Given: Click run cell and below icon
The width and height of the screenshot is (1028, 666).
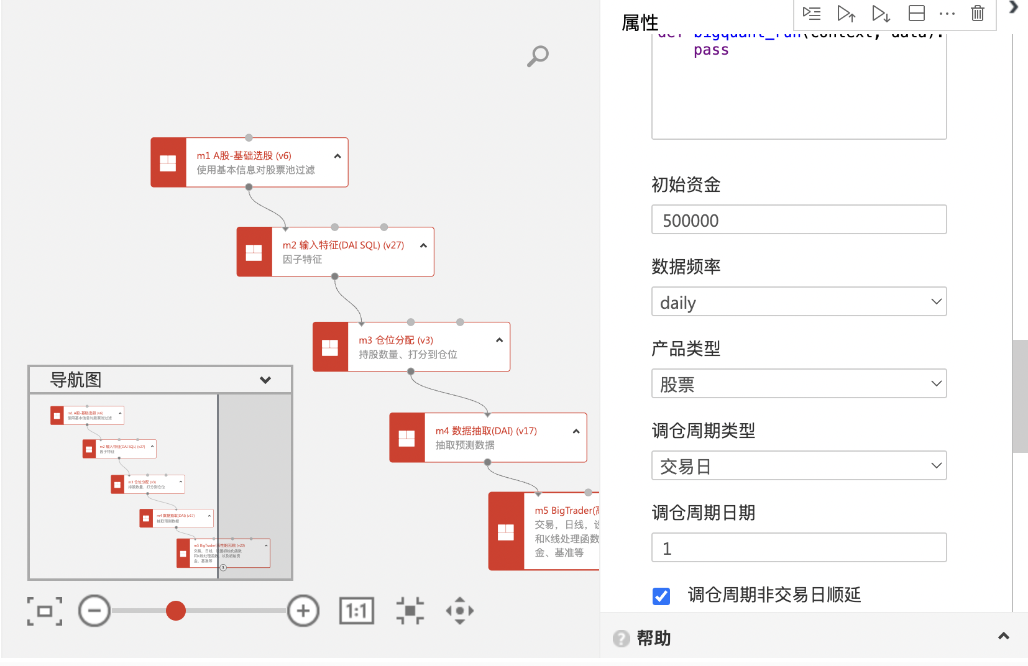Looking at the screenshot, I should click(881, 13).
